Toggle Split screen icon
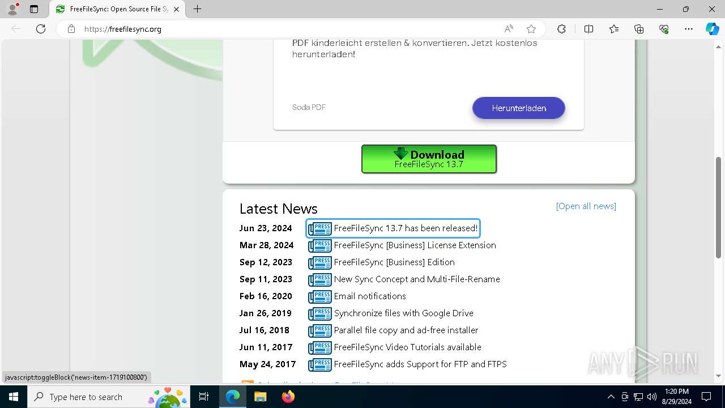Image resolution: width=725 pixels, height=408 pixels. (588, 29)
